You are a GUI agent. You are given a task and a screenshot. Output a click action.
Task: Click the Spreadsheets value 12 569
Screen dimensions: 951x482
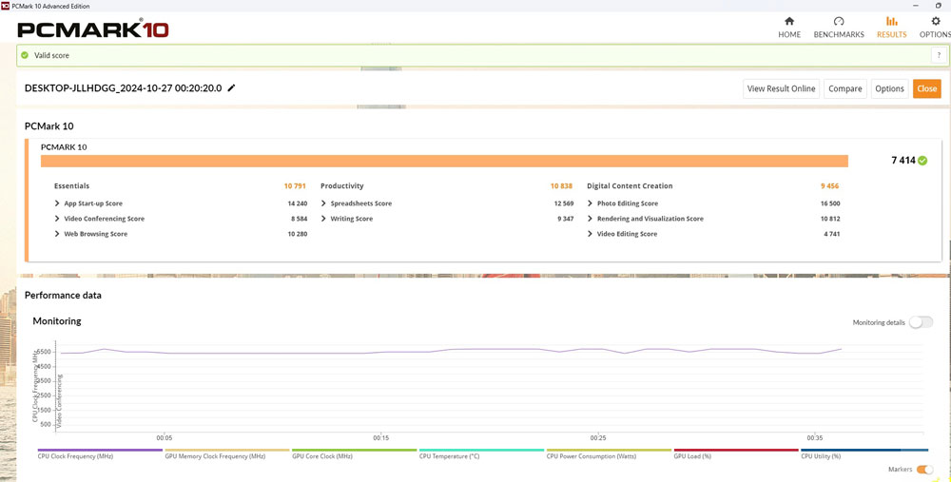(x=563, y=203)
